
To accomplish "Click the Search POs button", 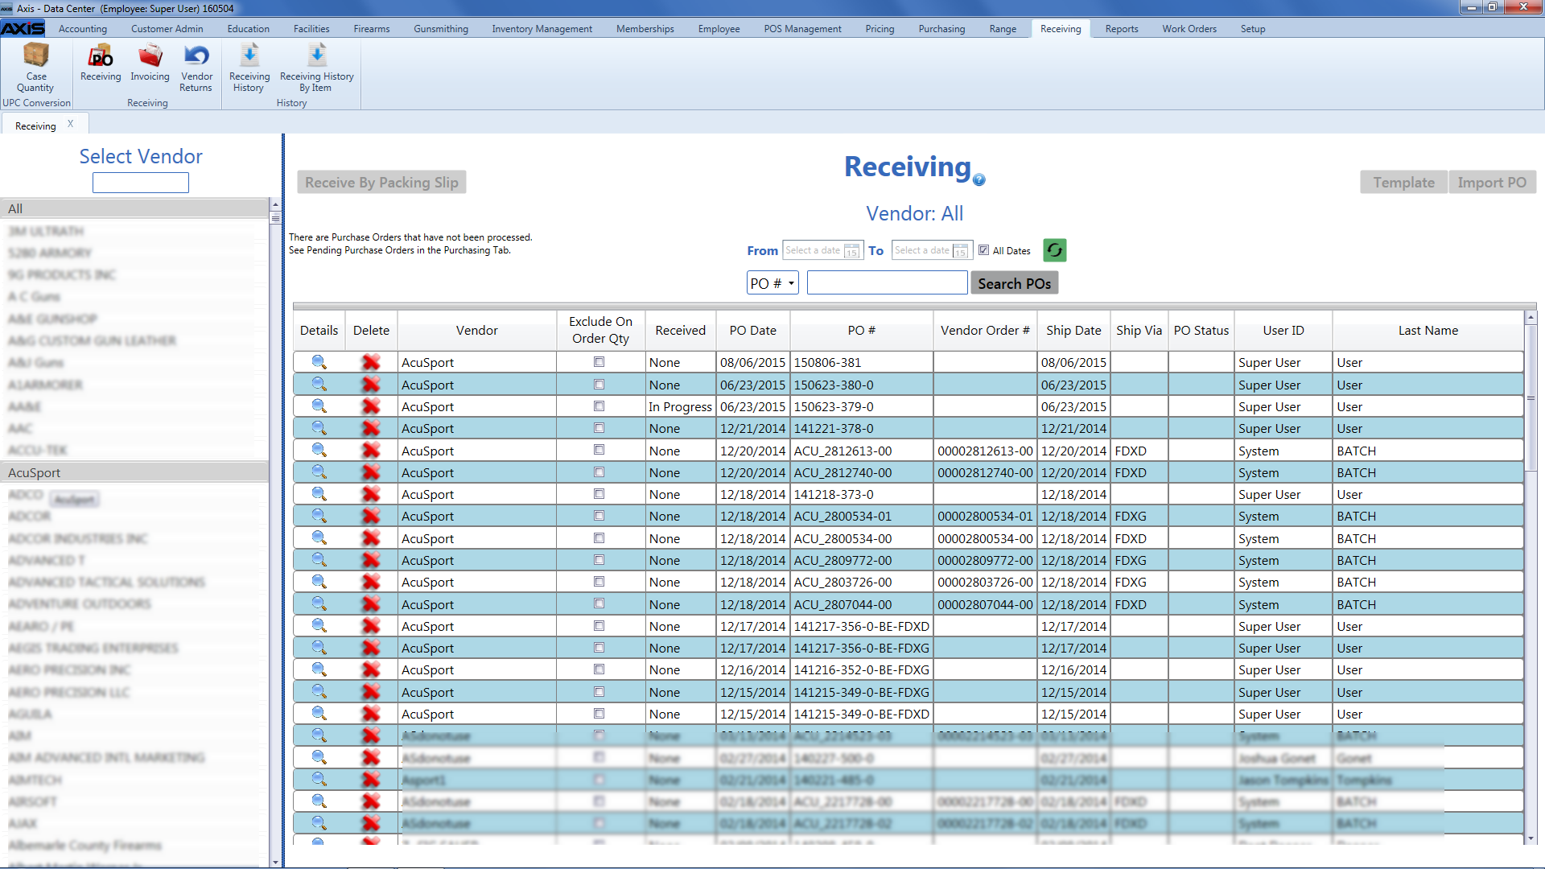I will [1014, 283].
